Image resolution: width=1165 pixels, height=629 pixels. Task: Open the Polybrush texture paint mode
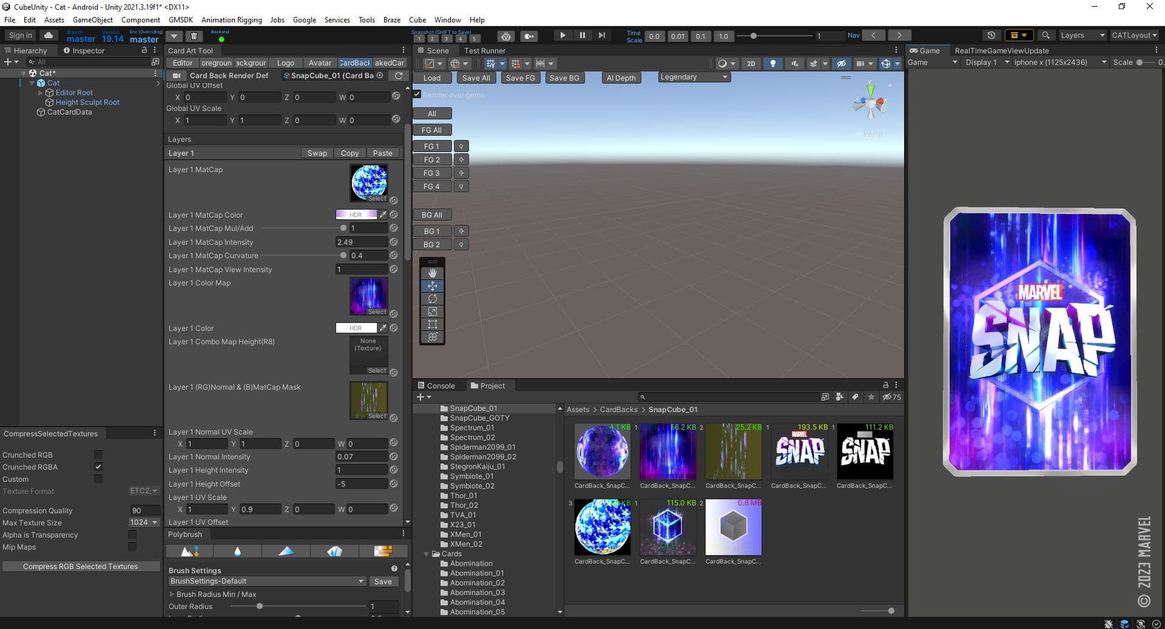pos(383,551)
